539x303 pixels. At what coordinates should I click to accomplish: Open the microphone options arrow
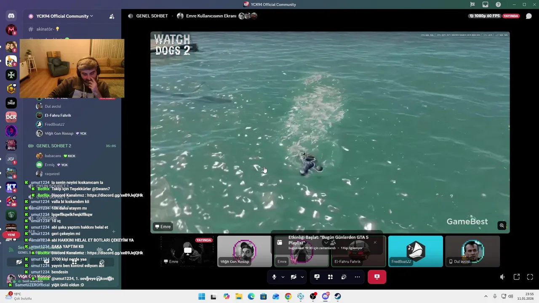283,277
